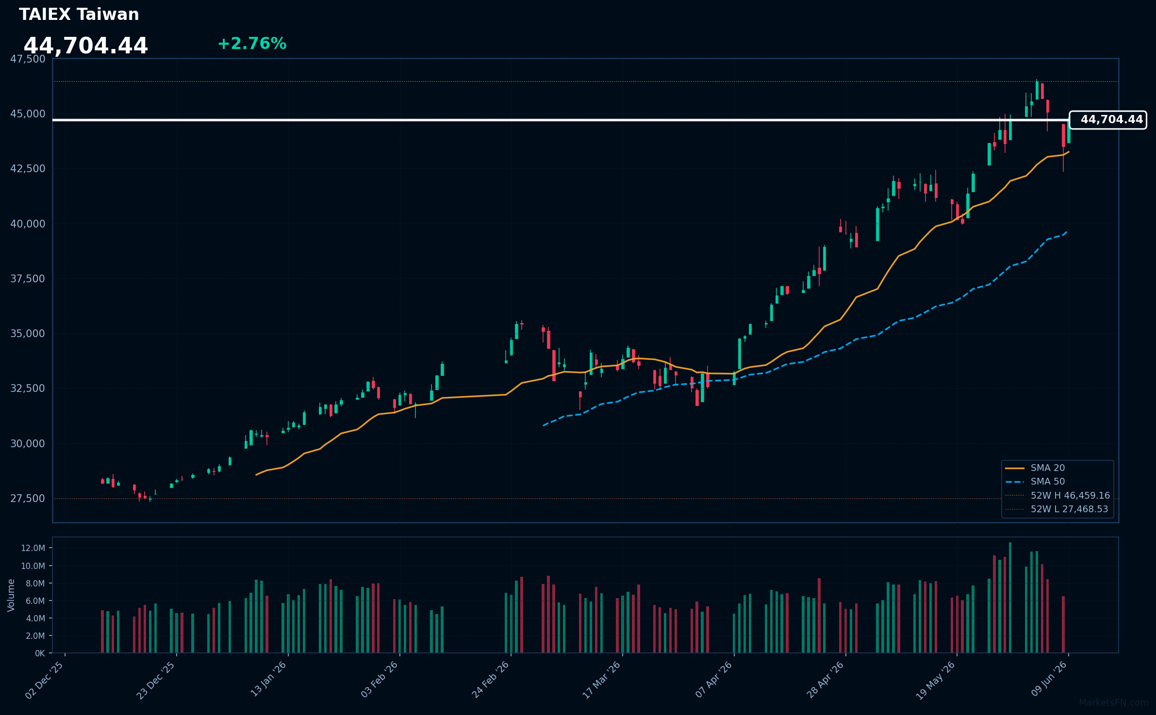Click the 23 Dec '25 date label
The height and width of the screenshot is (715, 1156).
[156, 680]
